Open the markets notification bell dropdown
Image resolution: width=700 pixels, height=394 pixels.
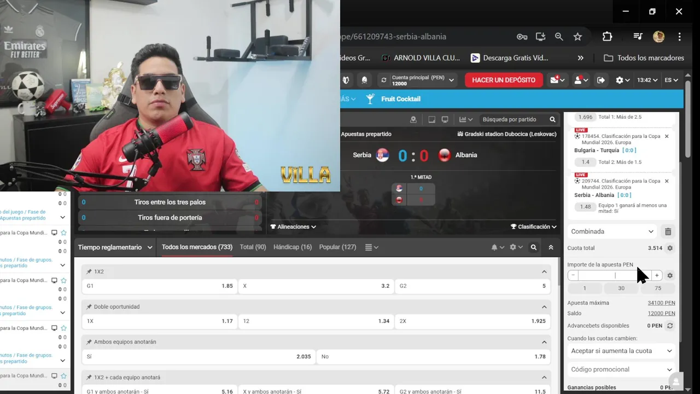point(497,247)
